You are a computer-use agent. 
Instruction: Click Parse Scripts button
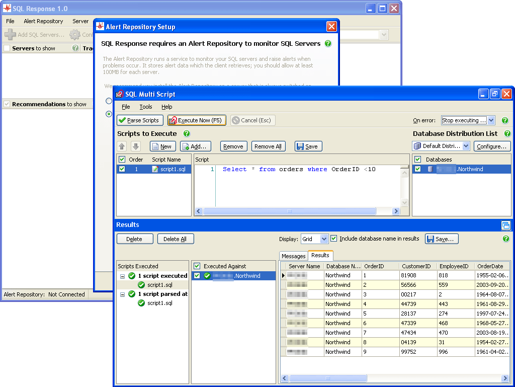[x=140, y=120]
